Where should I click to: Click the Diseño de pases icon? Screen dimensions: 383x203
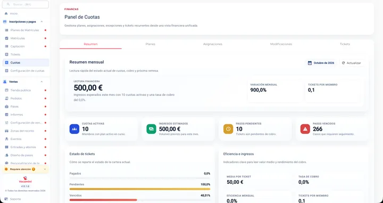coord(6,155)
